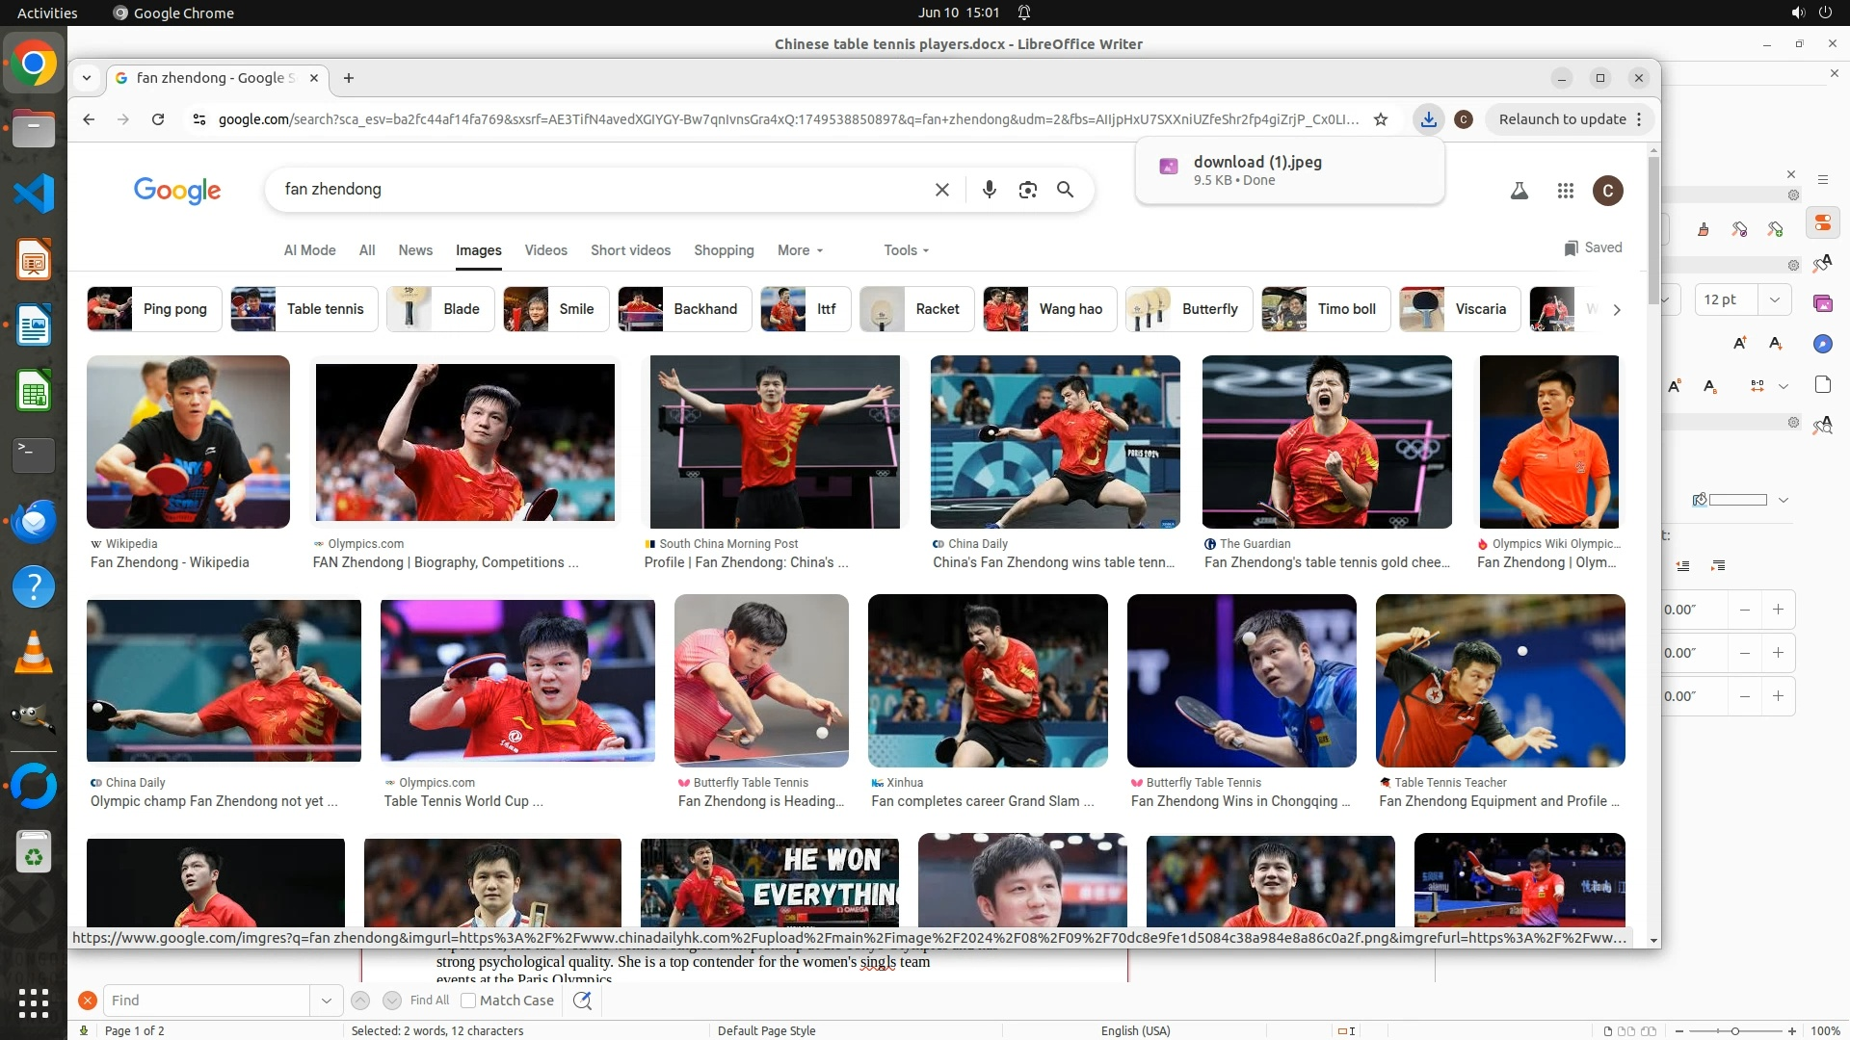
Task: Open Saved images link
Action: (x=1593, y=247)
